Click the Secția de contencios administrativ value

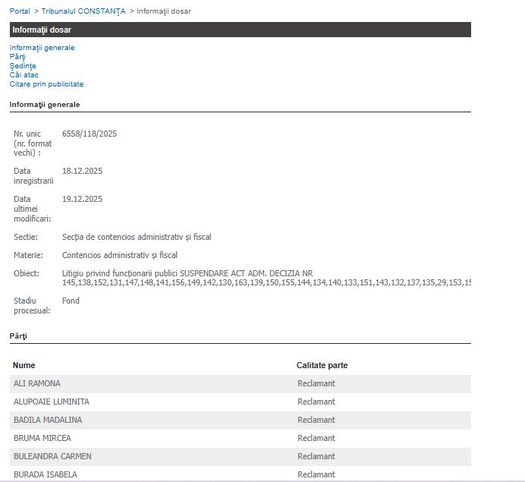tap(137, 238)
